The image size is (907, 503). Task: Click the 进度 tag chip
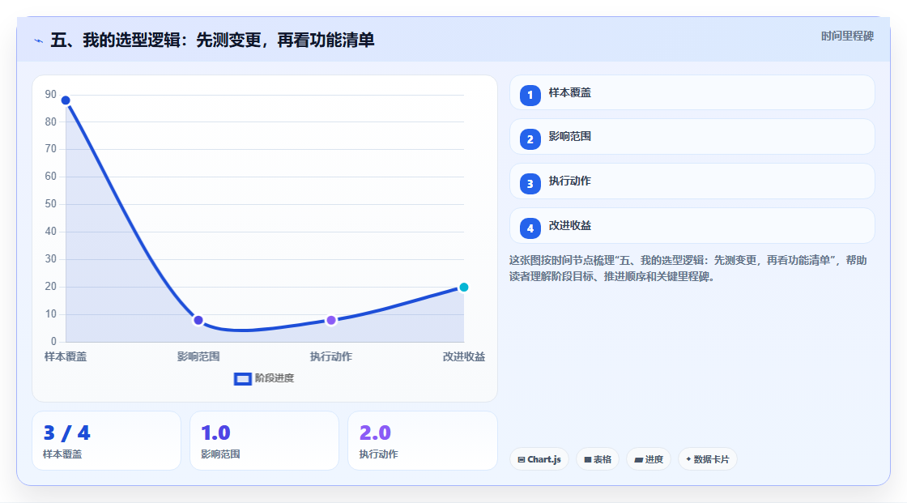pos(649,459)
